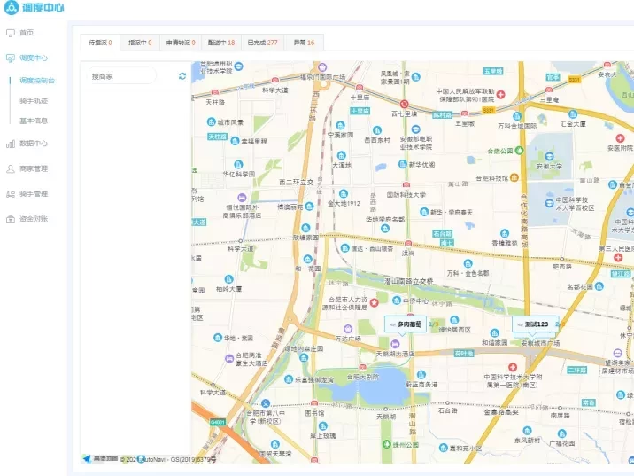
Task: Open 首页 from the sidebar
Action: coord(27,33)
